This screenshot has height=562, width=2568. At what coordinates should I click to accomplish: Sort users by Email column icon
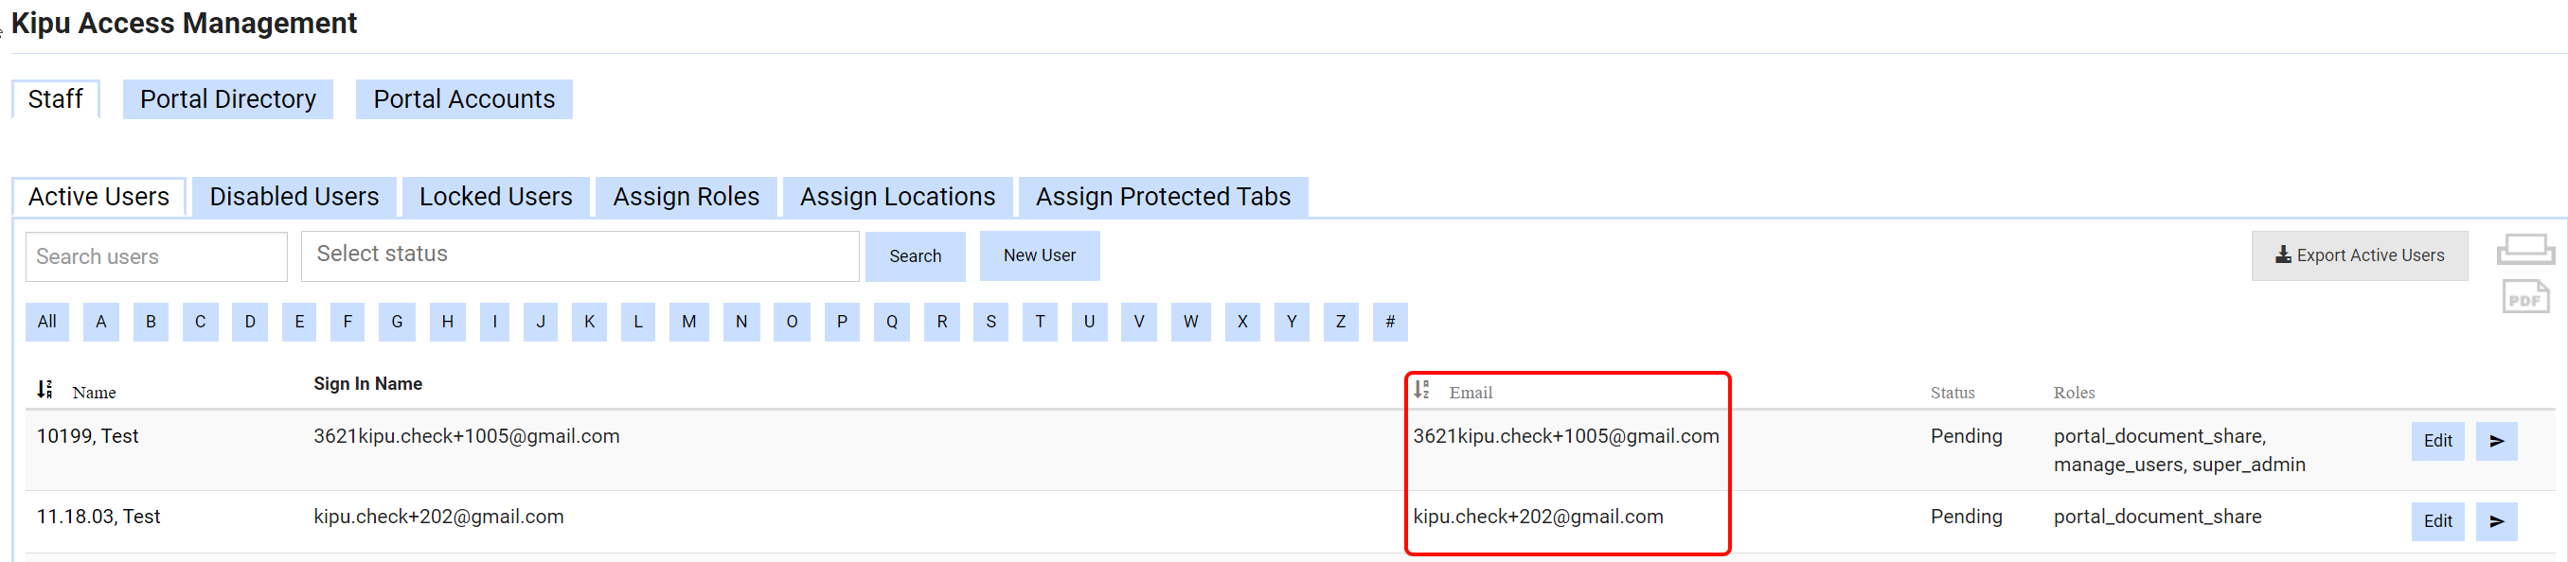[x=1420, y=390]
